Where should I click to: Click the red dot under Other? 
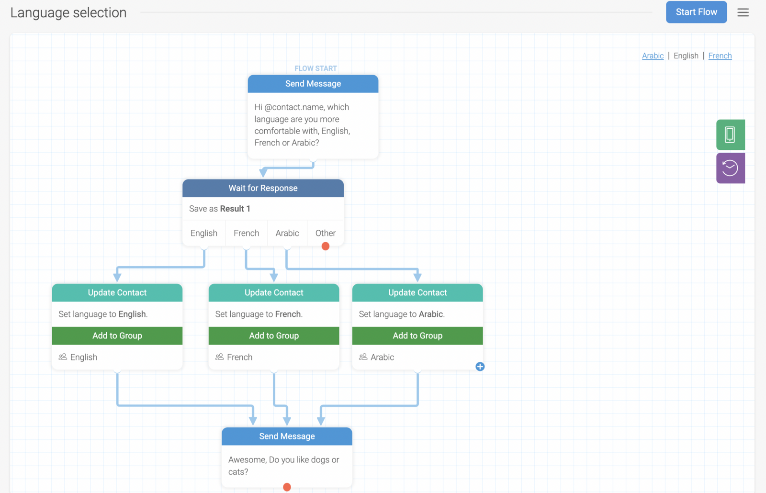click(326, 246)
